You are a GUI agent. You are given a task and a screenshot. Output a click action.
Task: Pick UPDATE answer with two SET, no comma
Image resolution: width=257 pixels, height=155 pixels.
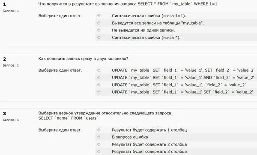click(x=99, y=92)
